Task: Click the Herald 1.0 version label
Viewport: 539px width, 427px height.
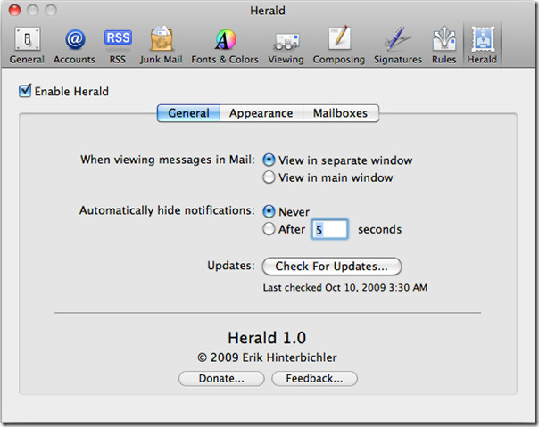Action: tap(267, 338)
